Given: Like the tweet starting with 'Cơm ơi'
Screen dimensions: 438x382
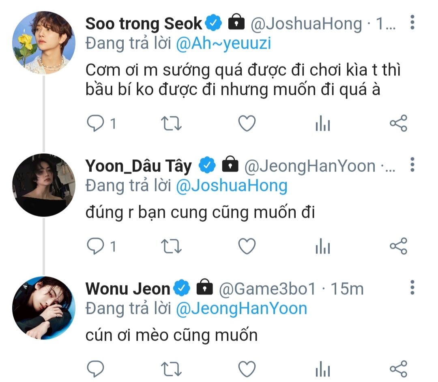Looking at the screenshot, I should (x=247, y=124).
